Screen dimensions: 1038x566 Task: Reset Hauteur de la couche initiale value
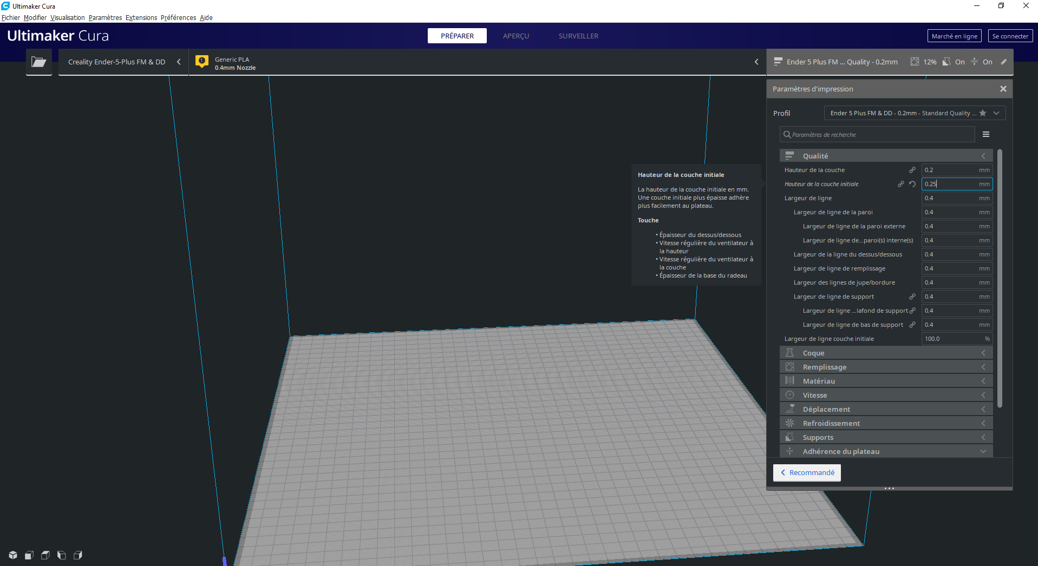pyautogui.click(x=912, y=184)
